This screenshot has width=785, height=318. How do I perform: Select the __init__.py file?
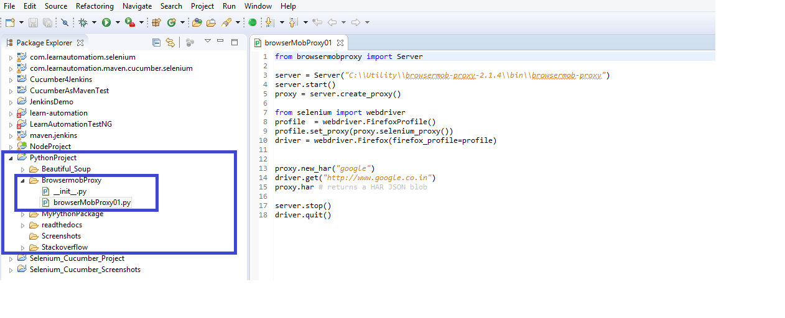pyautogui.click(x=69, y=191)
